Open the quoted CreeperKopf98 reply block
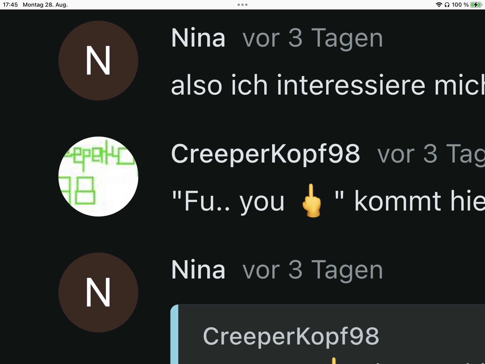Screen dimensions: 485x364 tap(328, 334)
